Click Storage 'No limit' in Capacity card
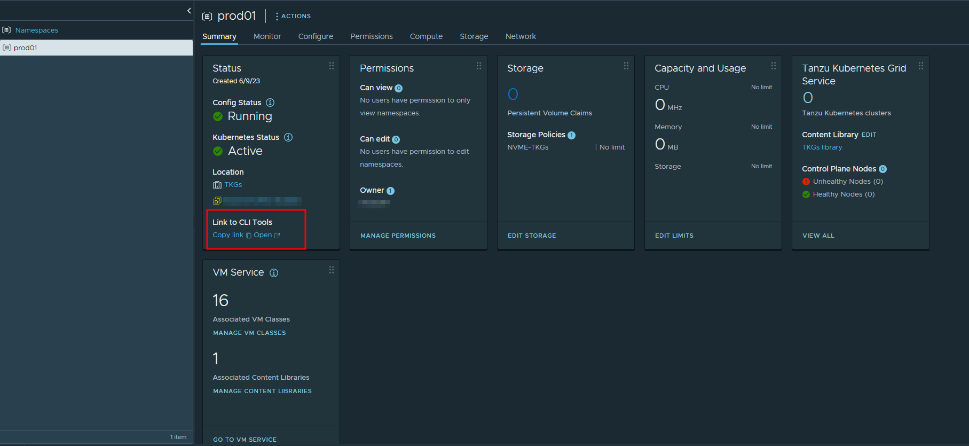This screenshot has width=969, height=446. pyautogui.click(x=761, y=166)
